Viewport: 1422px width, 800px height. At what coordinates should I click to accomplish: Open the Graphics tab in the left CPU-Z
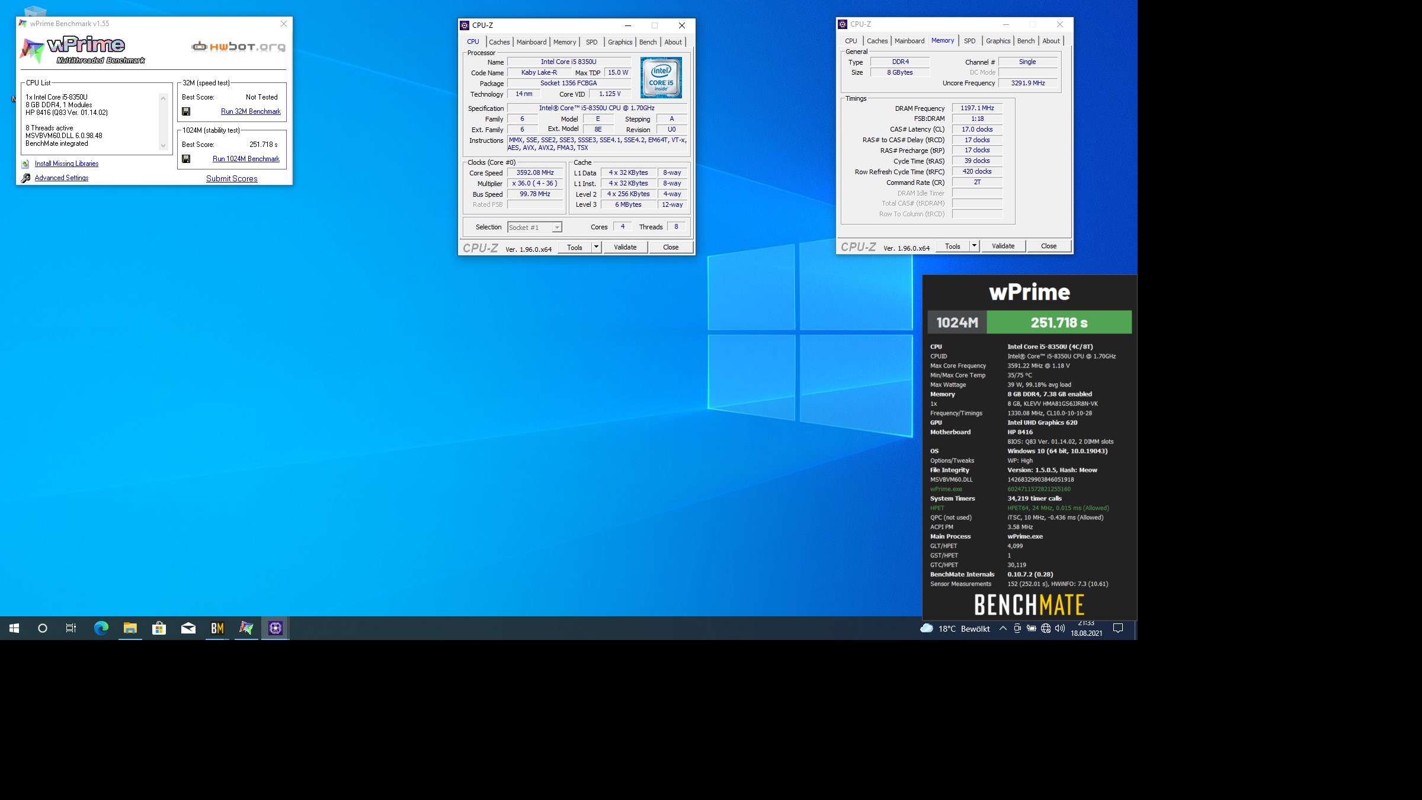(620, 42)
